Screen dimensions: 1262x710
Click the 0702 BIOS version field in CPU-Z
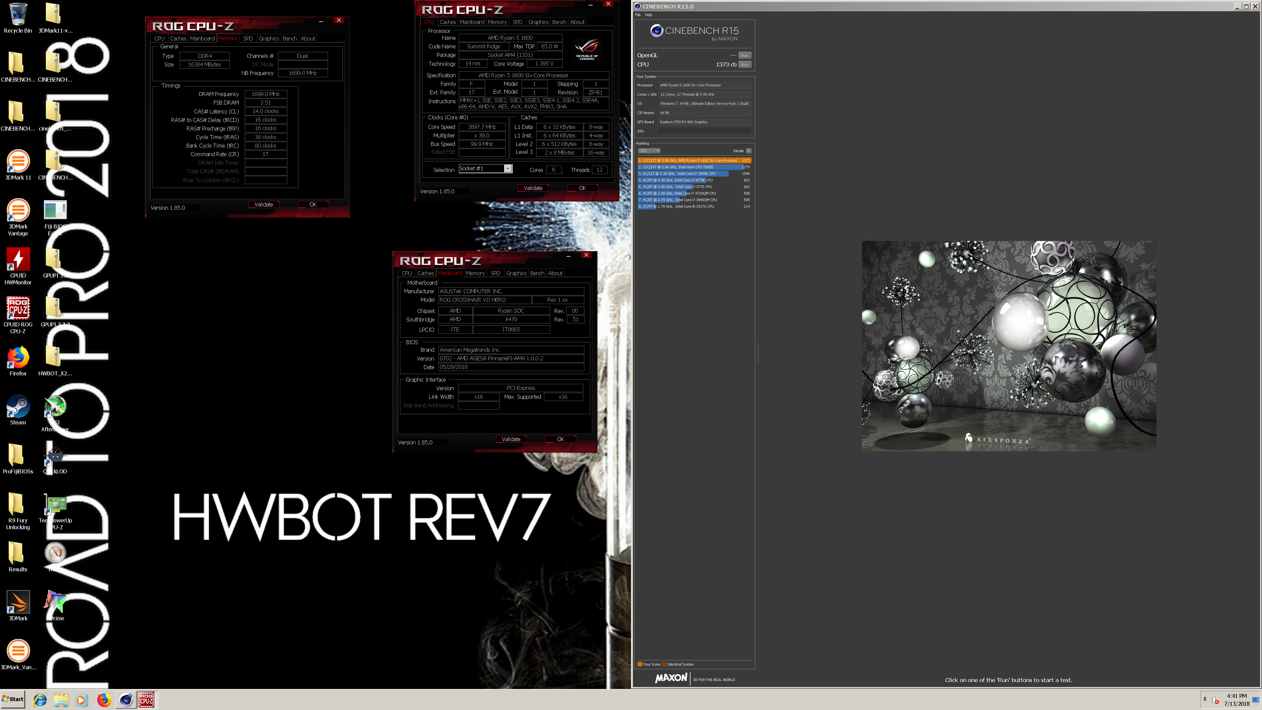(x=511, y=358)
